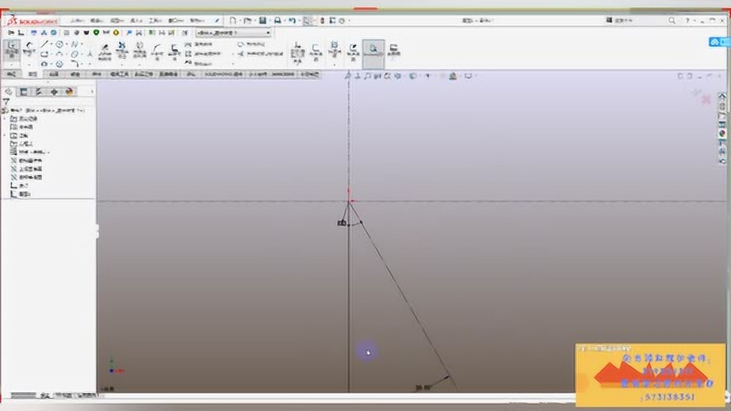The width and height of the screenshot is (731, 411).
Task: Open the SOLIDWORKS add-ins CommandManager tab
Action: (x=223, y=74)
